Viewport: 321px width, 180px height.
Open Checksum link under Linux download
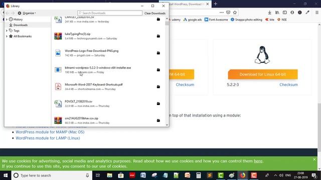coord(288,84)
